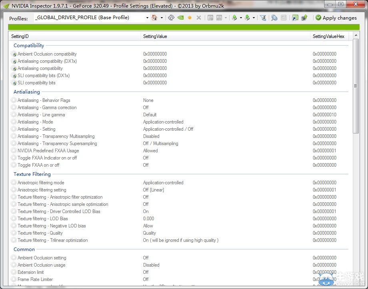Screen dimensions: 368x289
Task: Sort by the SettingValue column header
Action: (225, 36)
